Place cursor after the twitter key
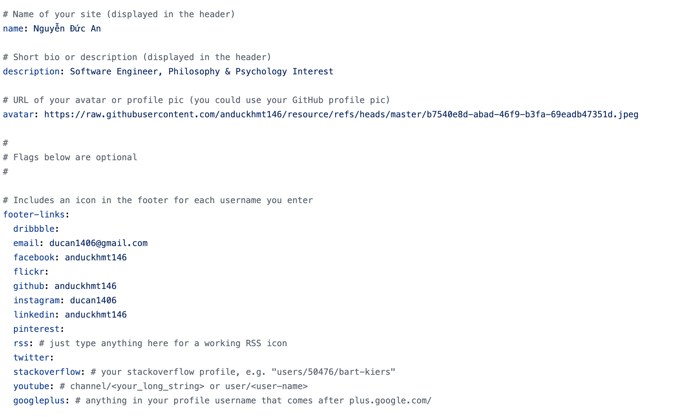The height and width of the screenshot is (417, 674). pyautogui.click(x=55, y=358)
